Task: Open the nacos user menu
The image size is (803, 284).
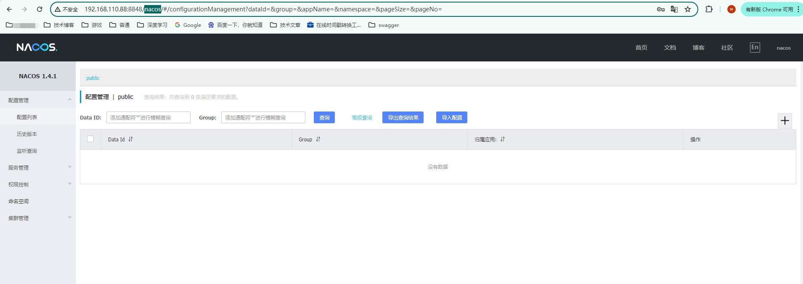Action: click(x=784, y=48)
